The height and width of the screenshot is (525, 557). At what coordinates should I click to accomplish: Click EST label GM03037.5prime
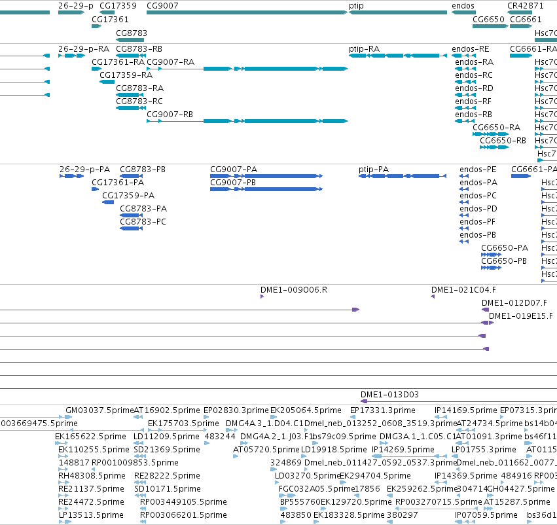[100, 410]
